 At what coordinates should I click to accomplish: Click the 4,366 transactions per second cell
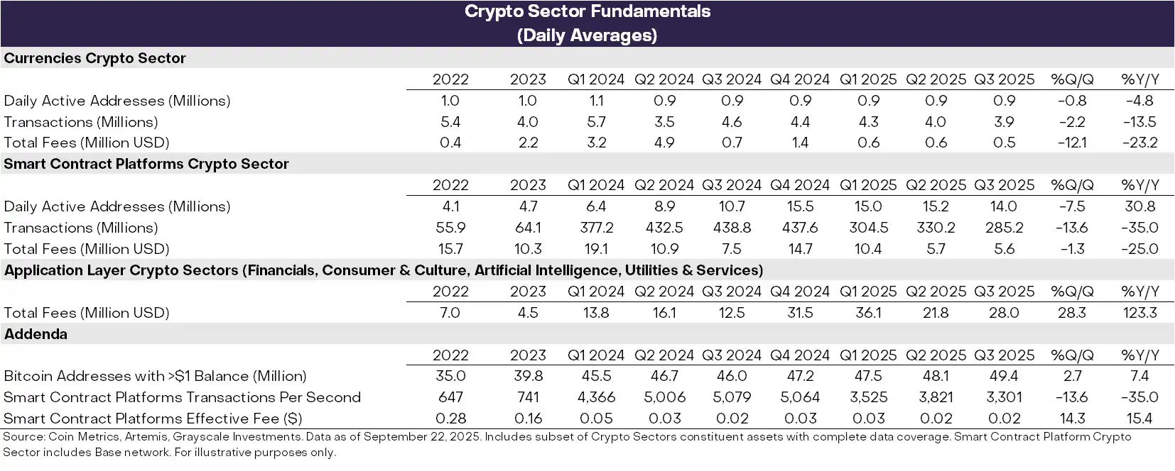[x=596, y=397]
